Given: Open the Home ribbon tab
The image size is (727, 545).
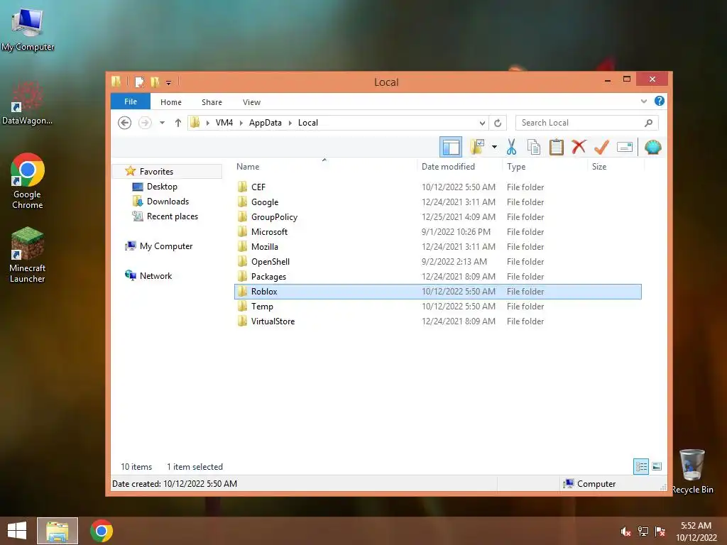Looking at the screenshot, I should coord(171,102).
